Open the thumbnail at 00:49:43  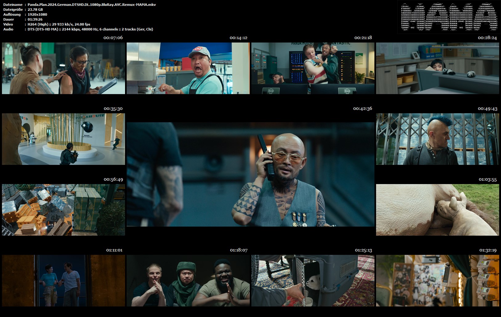(x=438, y=139)
